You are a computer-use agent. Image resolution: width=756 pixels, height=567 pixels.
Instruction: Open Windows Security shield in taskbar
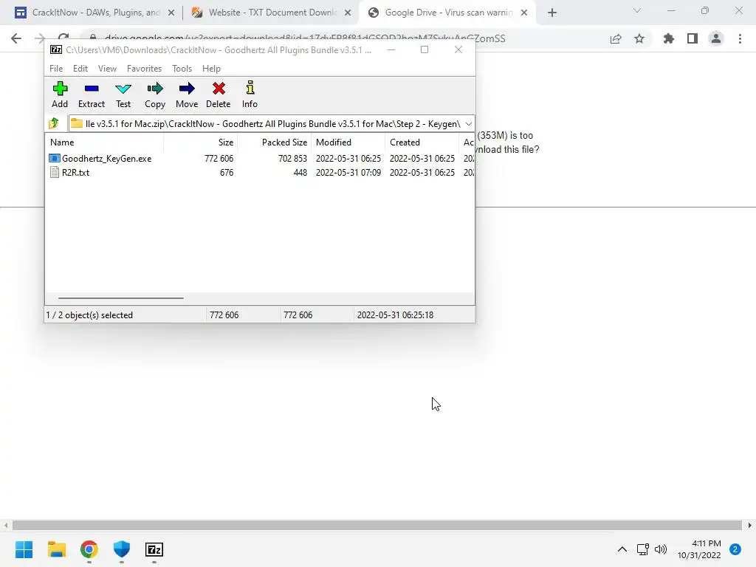coord(122,549)
